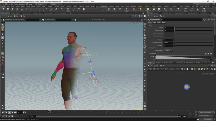Viewport: 216px width, 121px height.
Task: Select the Draw Curve shelf tool
Action: click(46, 9)
